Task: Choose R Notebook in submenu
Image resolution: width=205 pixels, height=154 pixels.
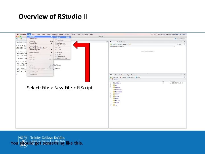Action: click(62, 40)
